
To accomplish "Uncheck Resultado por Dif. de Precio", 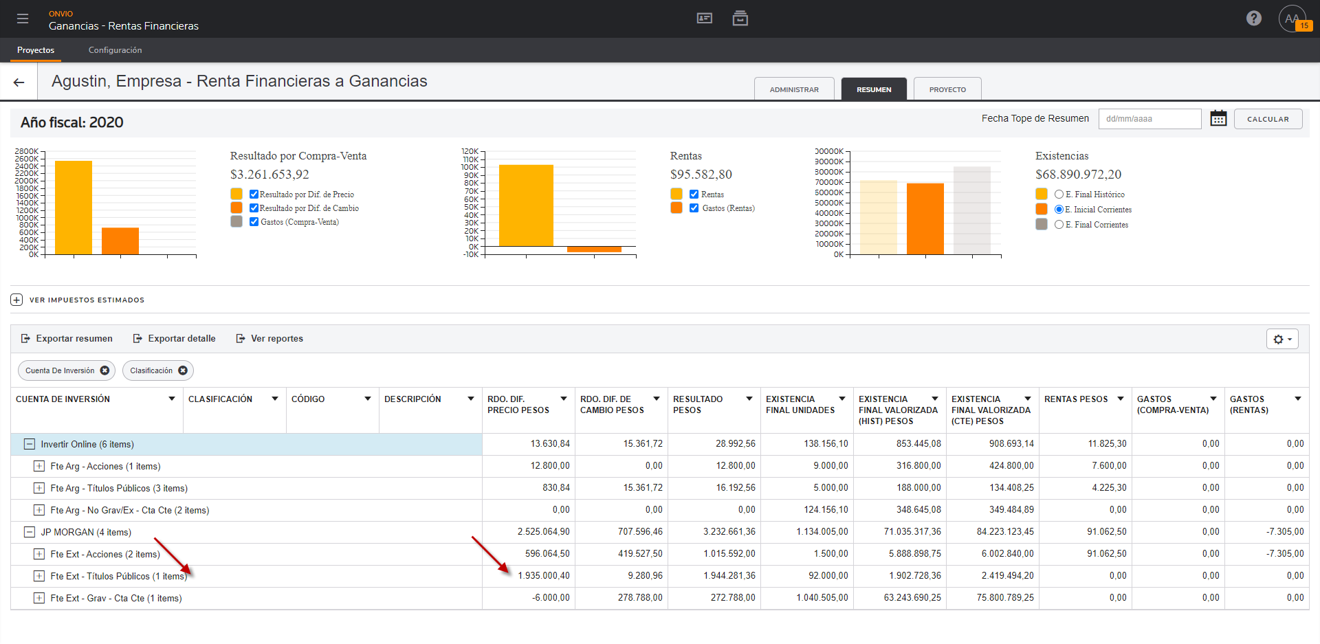I will coord(254,195).
